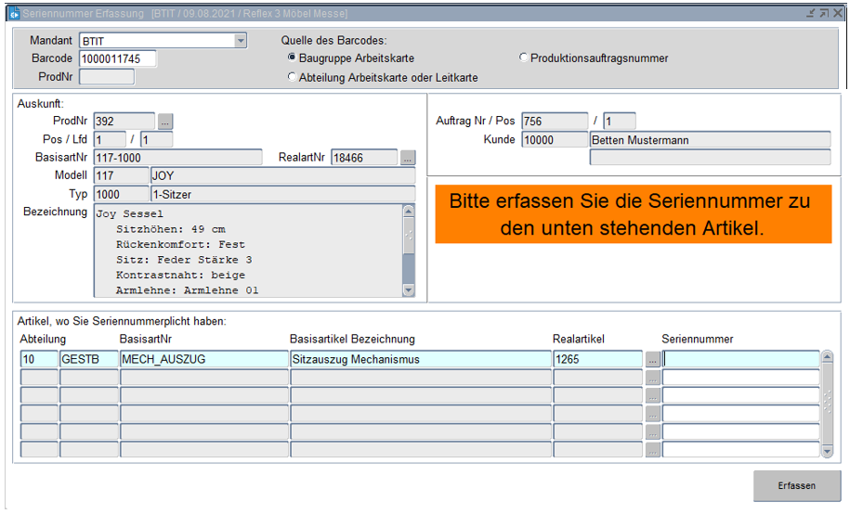Click the scroll-up arrow in the Bezeichnung box
The height and width of the screenshot is (514, 850).
click(408, 212)
